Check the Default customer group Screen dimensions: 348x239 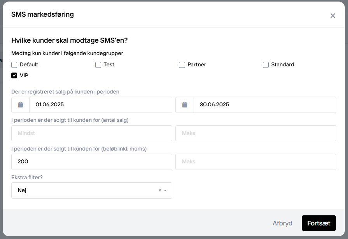coord(14,65)
